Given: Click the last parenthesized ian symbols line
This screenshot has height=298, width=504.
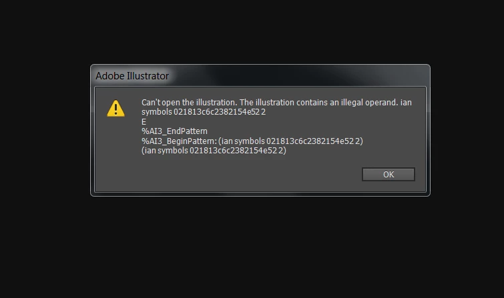Looking at the screenshot, I should tap(214, 151).
